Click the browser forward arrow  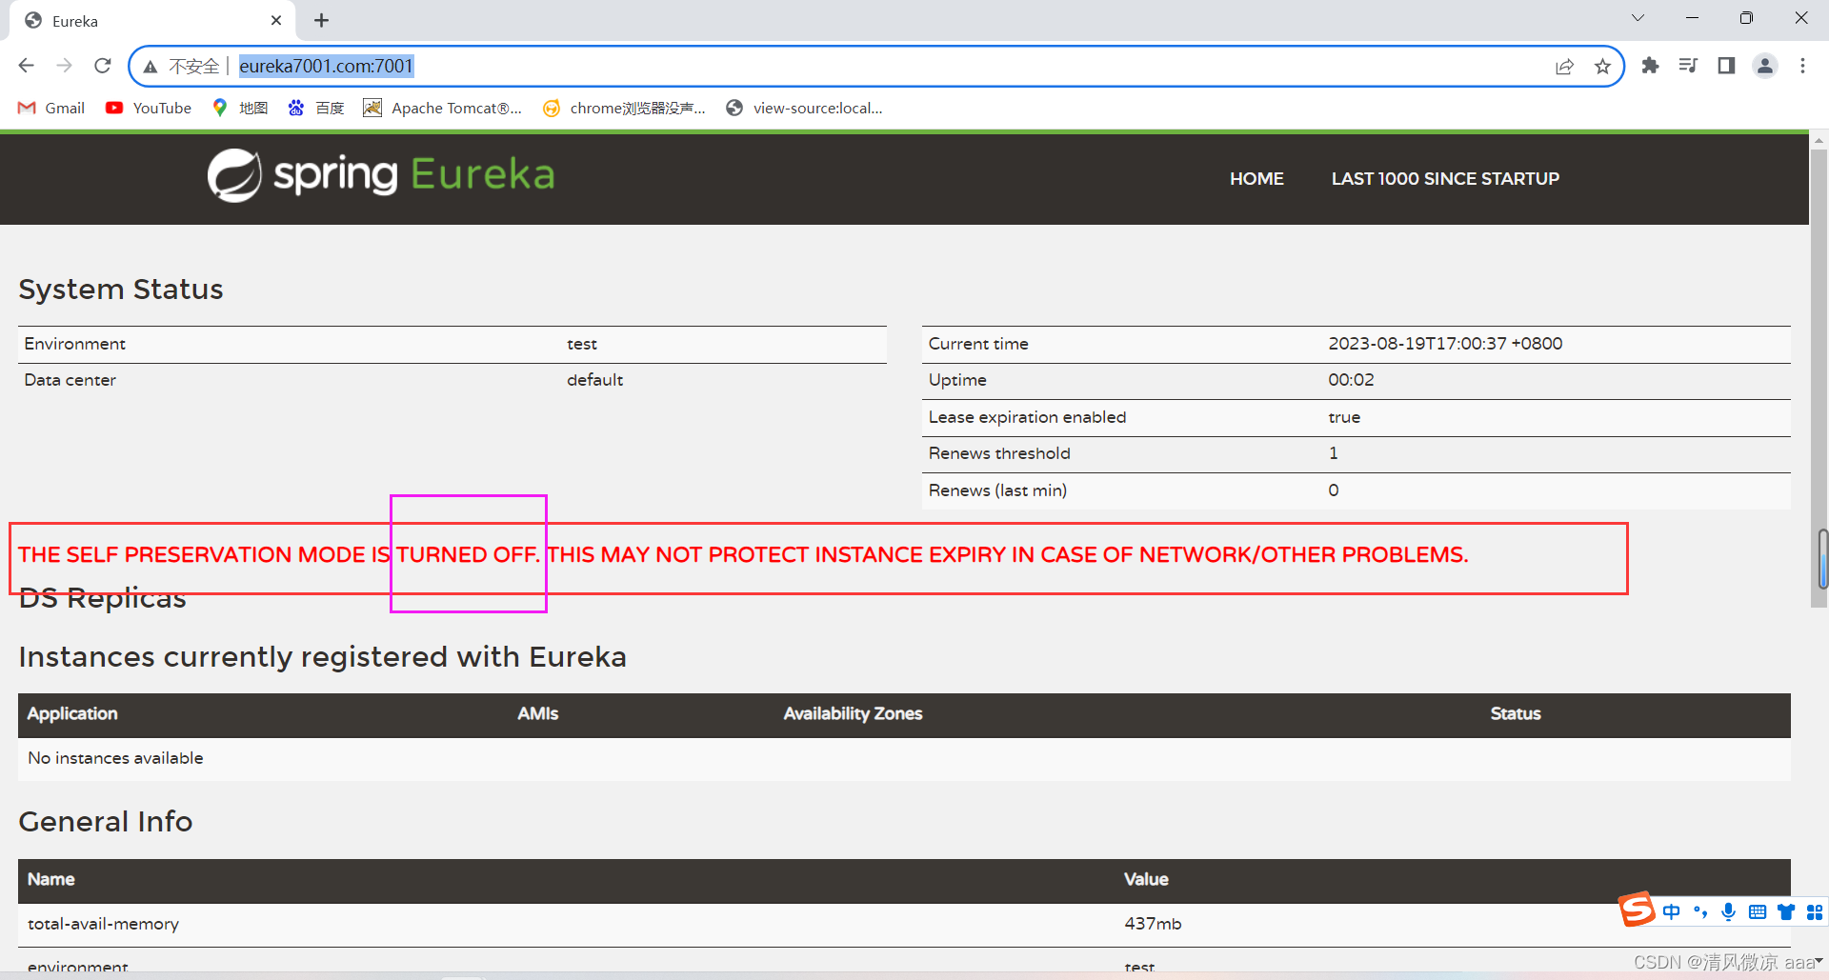[x=65, y=66]
